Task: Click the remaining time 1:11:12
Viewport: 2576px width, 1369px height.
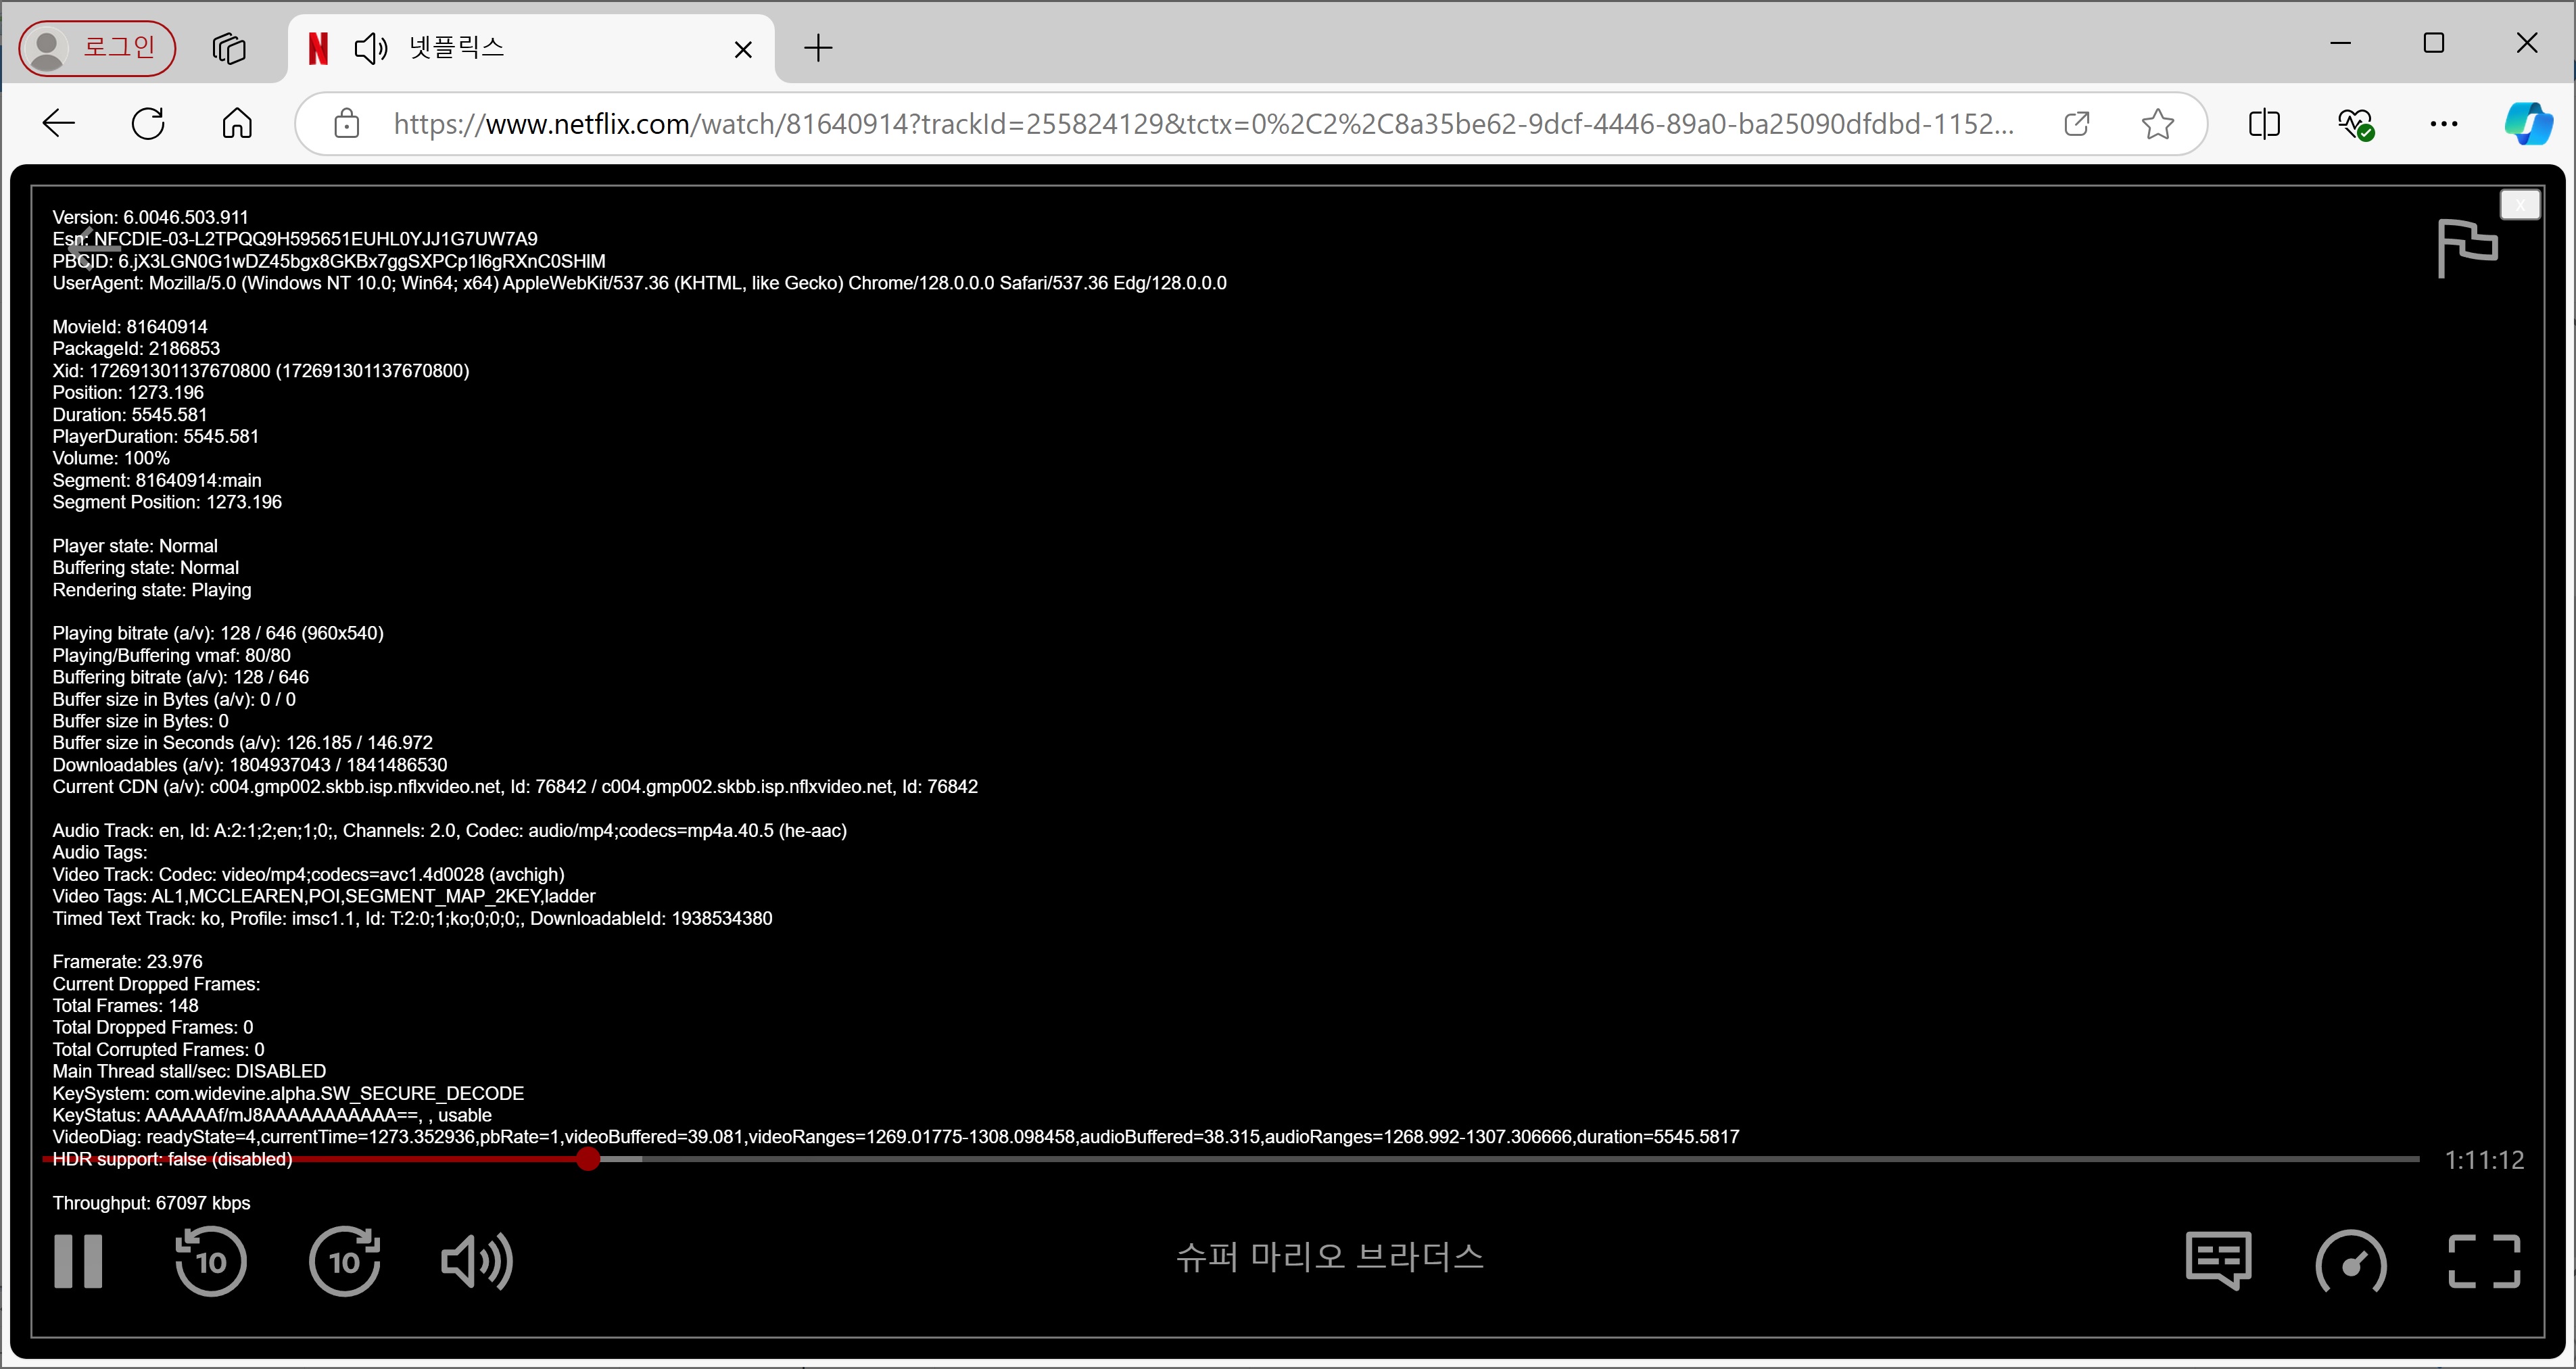Action: (x=2484, y=1160)
